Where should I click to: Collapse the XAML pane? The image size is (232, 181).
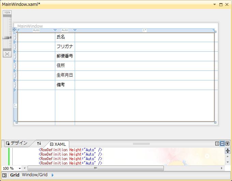[228, 143]
